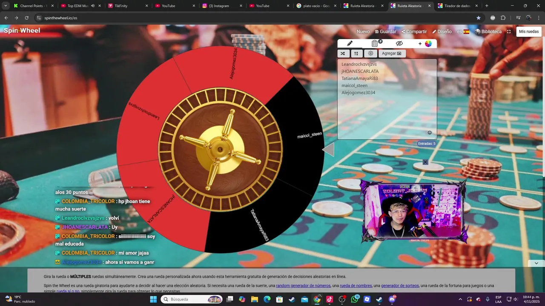Click the microphone tray icon
The image size is (545, 306).
point(487,299)
